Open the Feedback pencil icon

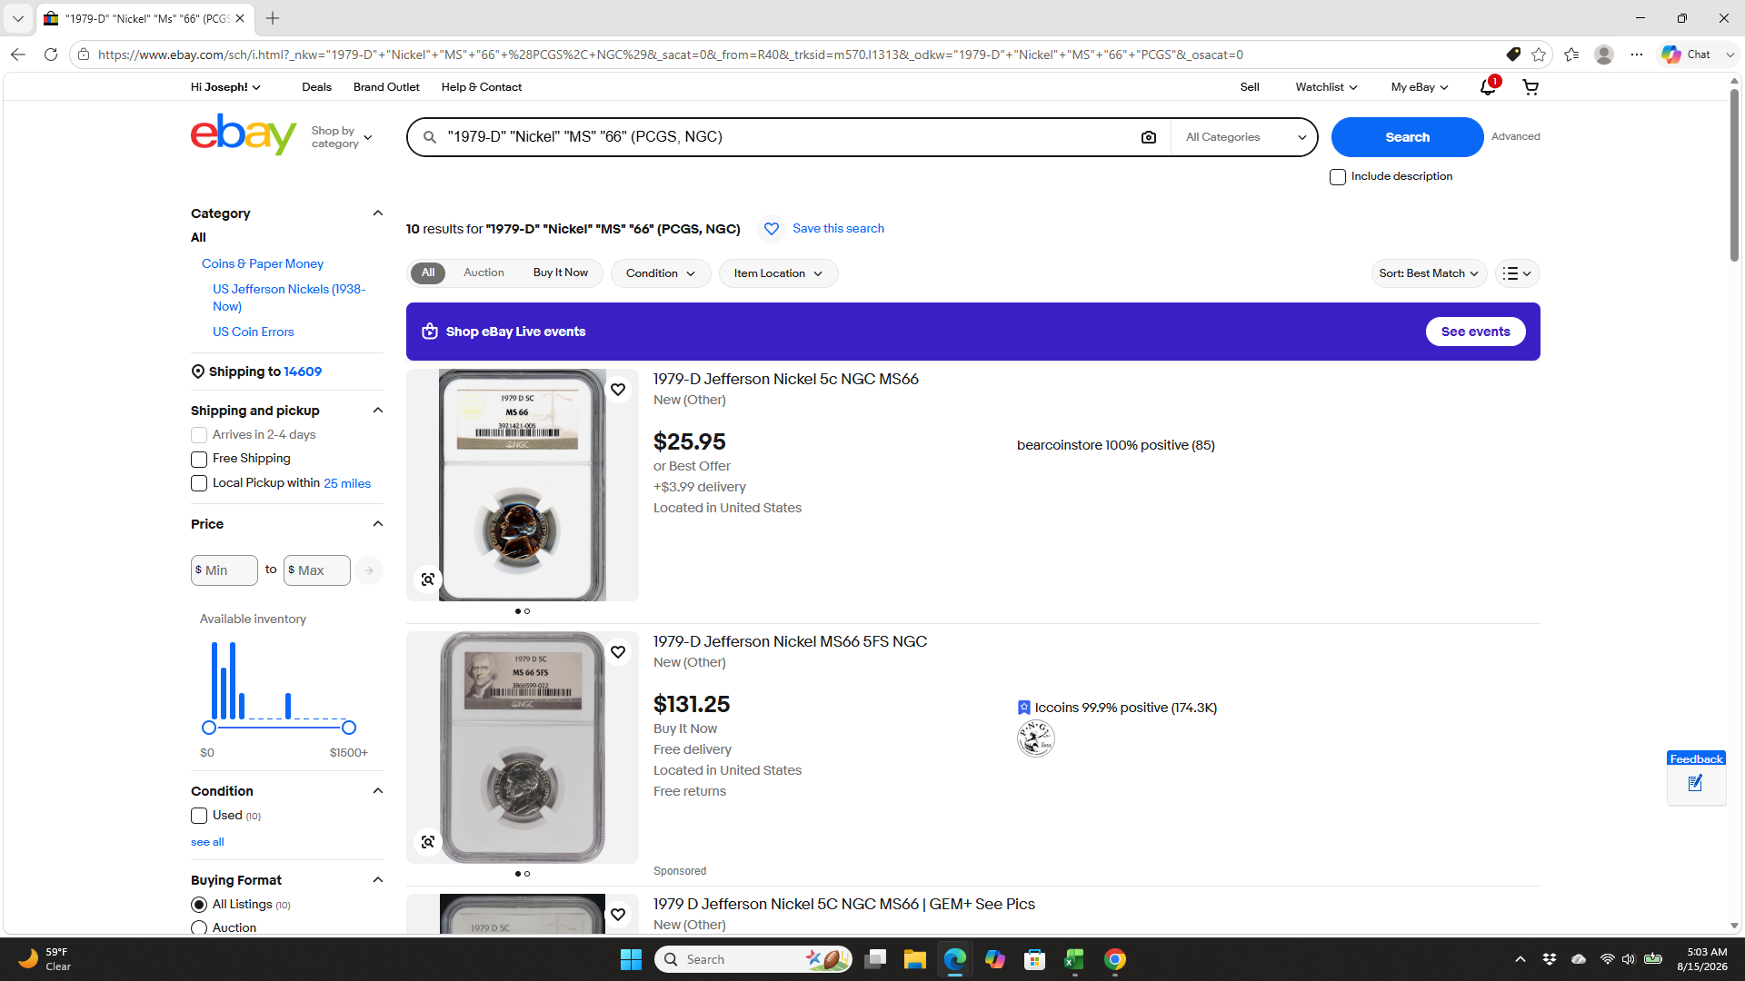coord(1695,784)
